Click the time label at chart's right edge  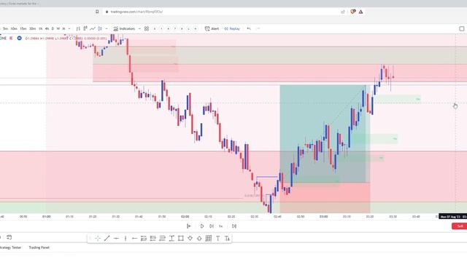[452, 217]
